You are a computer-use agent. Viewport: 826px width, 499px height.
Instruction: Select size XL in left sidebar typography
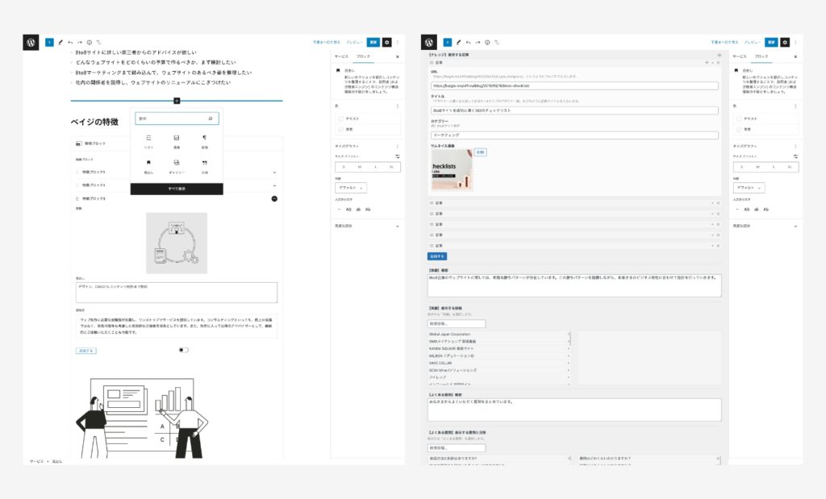click(391, 167)
